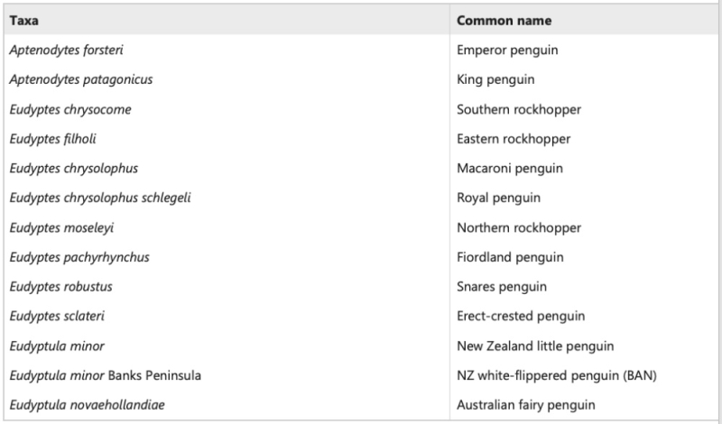
Task: Click the Common name column header
Action: (x=504, y=21)
